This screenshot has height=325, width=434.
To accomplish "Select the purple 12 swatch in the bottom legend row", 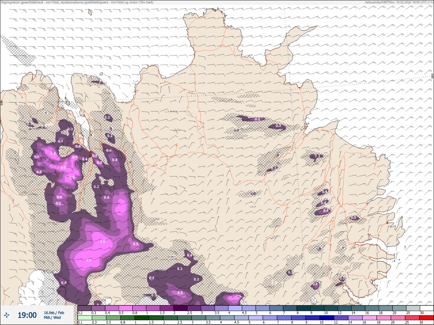I will [341, 318].
